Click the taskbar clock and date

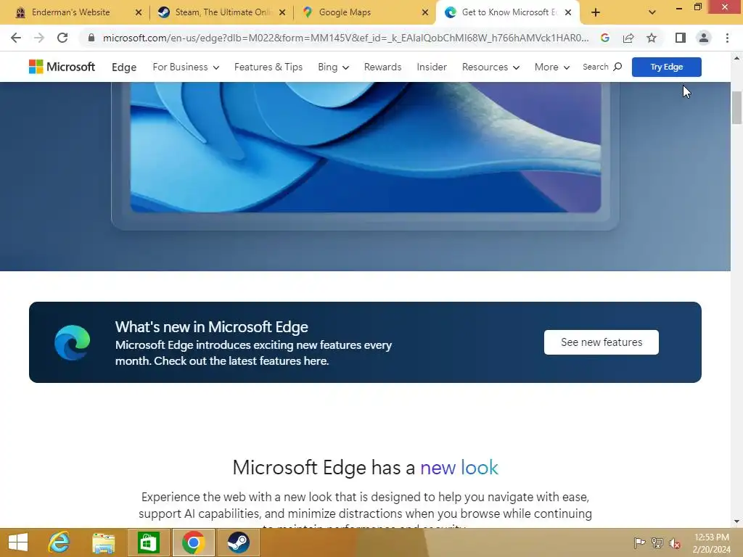711,542
